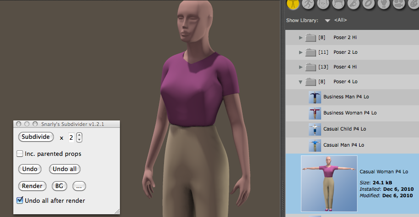Open the Materials library category (palette icon)
Screen dimensions: 419x217
point(414,4)
